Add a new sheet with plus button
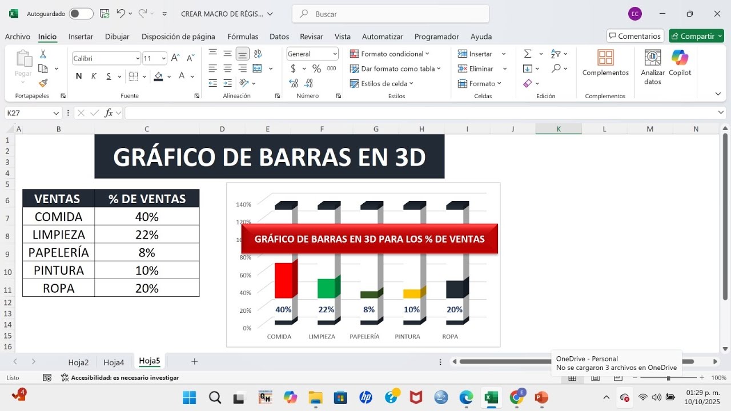This screenshot has width=731, height=411. 194,361
